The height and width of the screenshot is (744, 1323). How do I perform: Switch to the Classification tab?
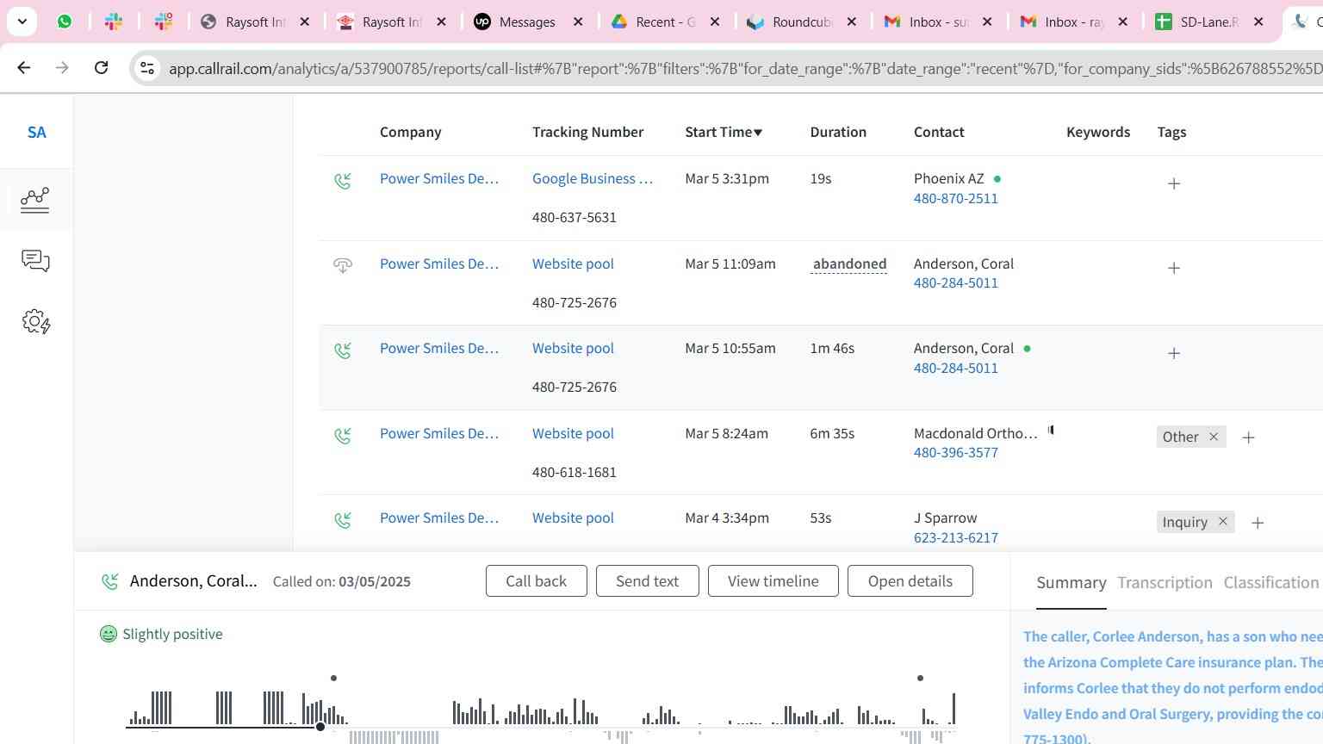point(1270,583)
